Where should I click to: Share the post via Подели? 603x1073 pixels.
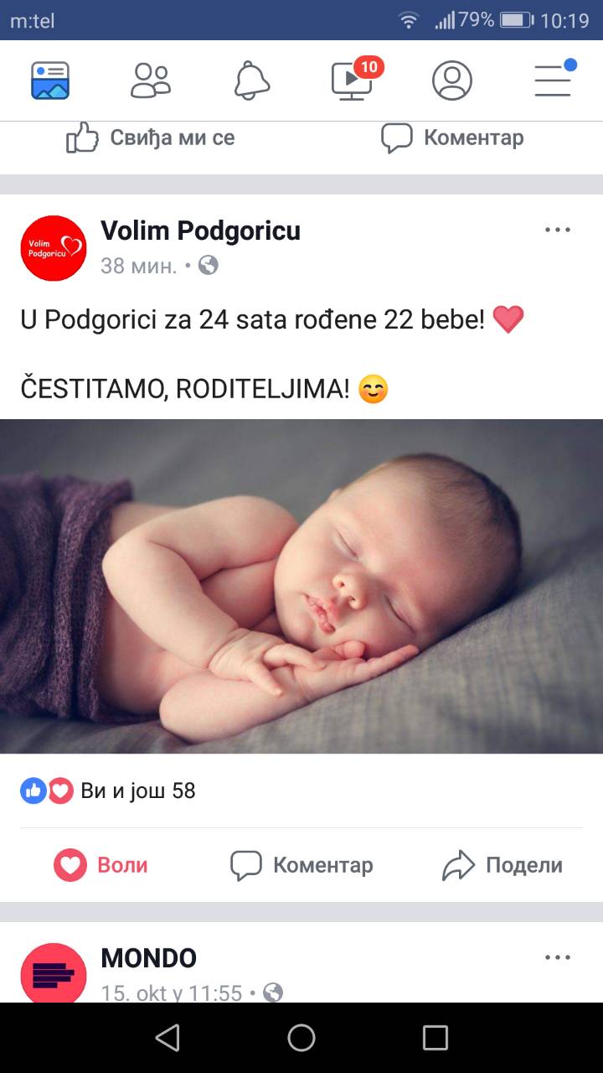502,865
